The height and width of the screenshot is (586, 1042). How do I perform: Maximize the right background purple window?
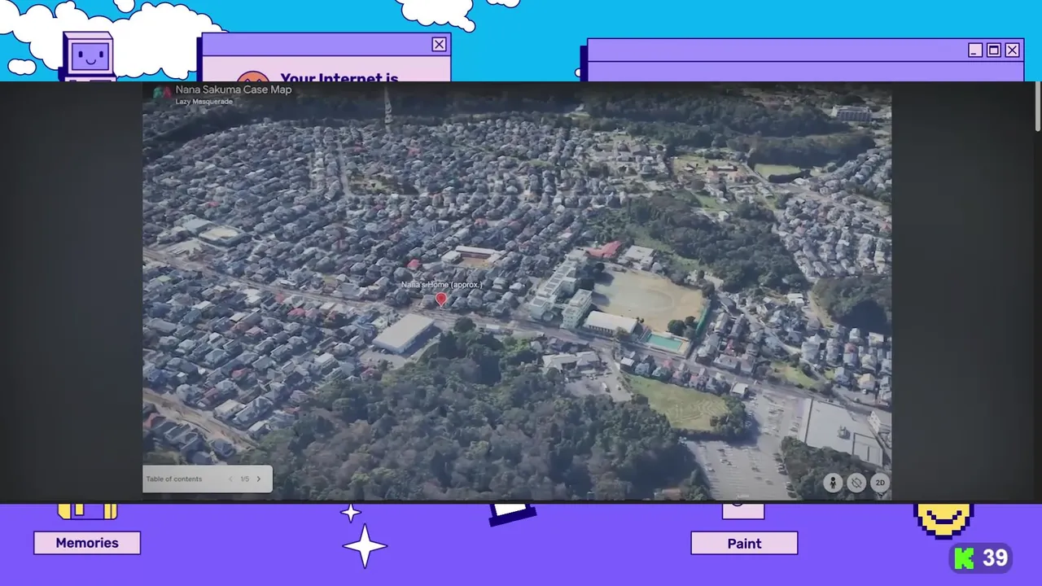[993, 50]
